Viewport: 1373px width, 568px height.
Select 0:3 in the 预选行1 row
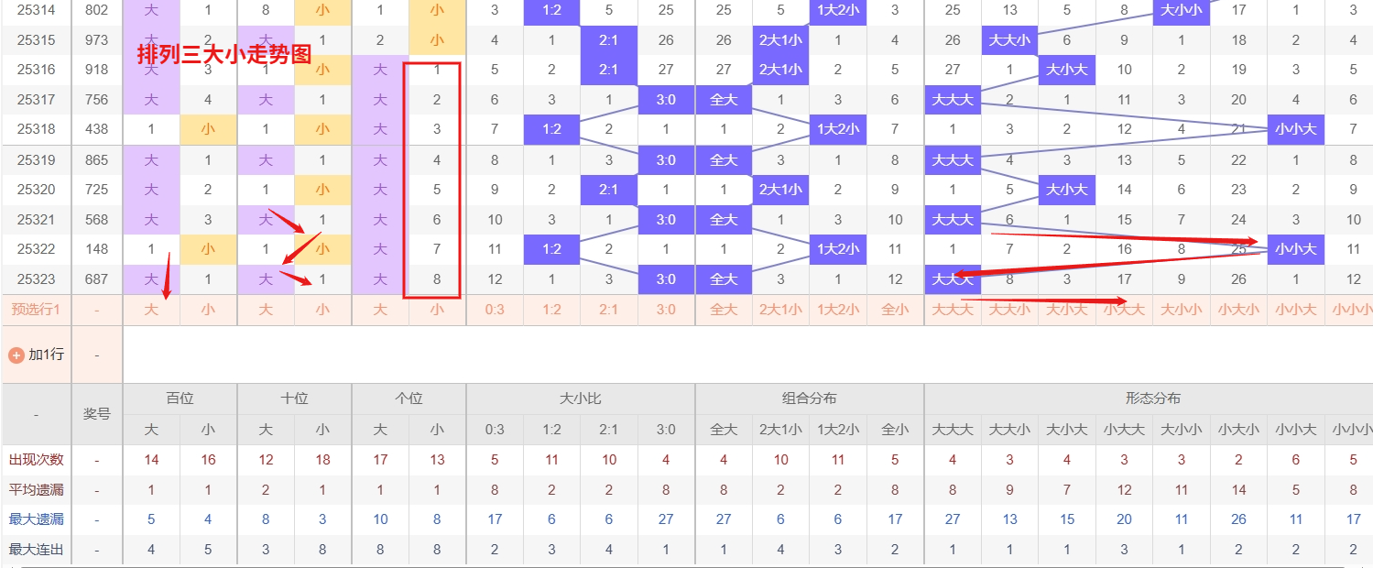(x=495, y=310)
